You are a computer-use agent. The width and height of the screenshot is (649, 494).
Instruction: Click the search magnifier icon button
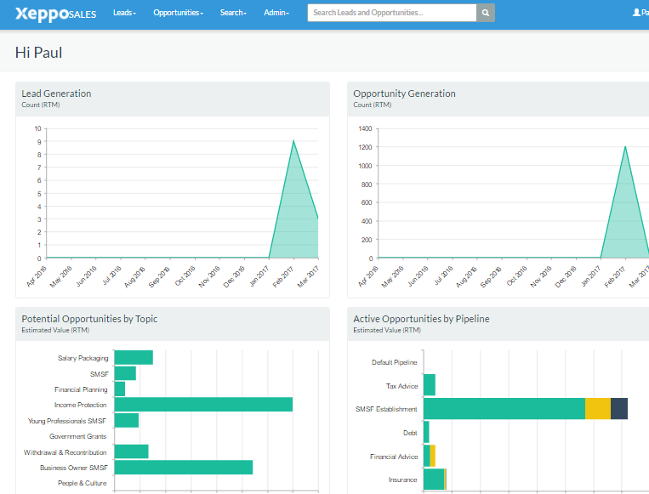pos(486,13)
